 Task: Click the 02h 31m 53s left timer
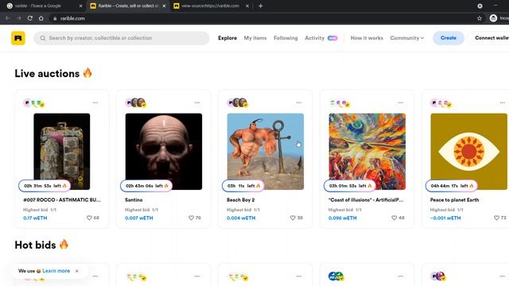coord(45,186)
